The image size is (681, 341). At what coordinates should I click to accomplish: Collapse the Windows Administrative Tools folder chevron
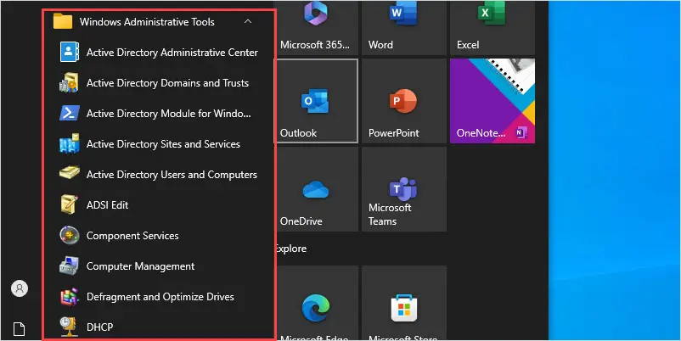coord(248,21)
